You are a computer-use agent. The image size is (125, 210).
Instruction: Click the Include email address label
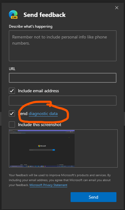click(39, 91)
